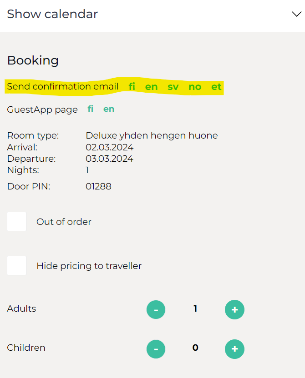Click the Door PIN value 01288

pyautogui.click(x=98, y=186)
